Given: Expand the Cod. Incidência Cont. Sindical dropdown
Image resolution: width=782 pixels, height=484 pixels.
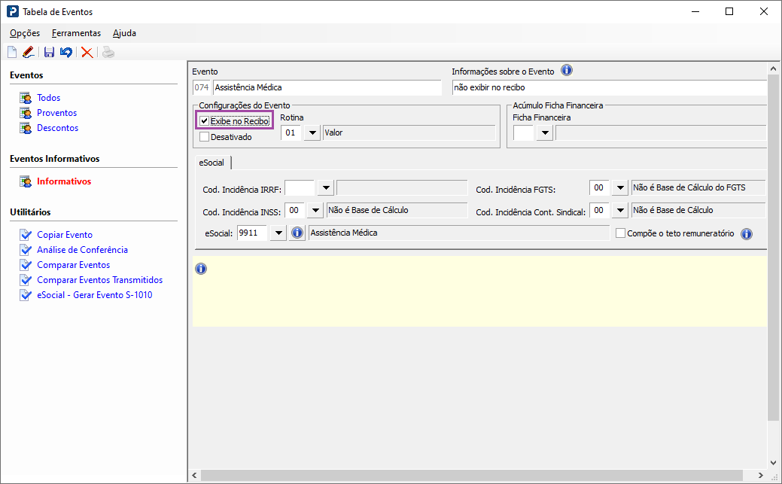Looking at the screenshot, I should click(x=620, y=211).
